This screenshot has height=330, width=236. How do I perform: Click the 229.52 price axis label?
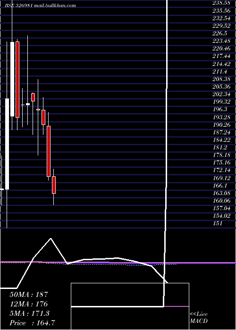tap(221, 25)
